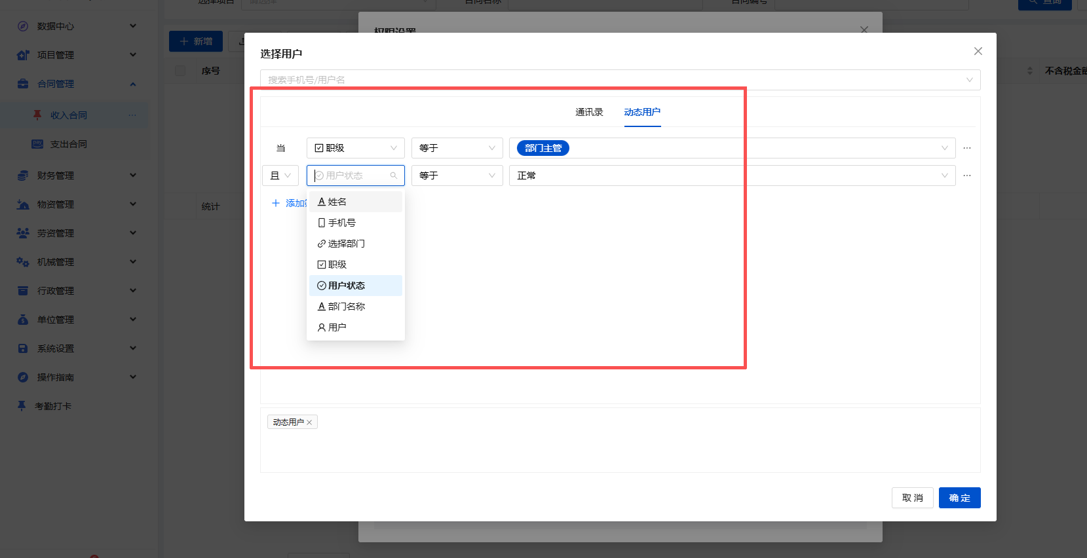Expand the 数据中心 menu
This screenshot has width=1087, height=558.
point(133,26)
